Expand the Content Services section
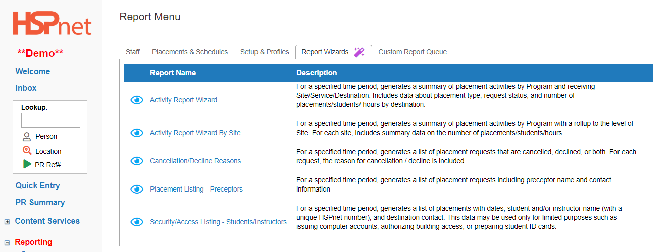This screenshot has width=669, height=252. [7, 221]
